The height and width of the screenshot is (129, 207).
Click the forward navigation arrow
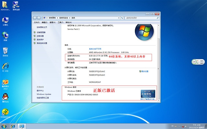click(39, 18)
